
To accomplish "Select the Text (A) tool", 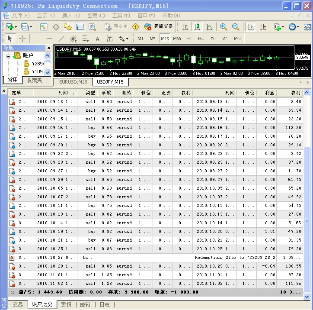I will (97, 39).
